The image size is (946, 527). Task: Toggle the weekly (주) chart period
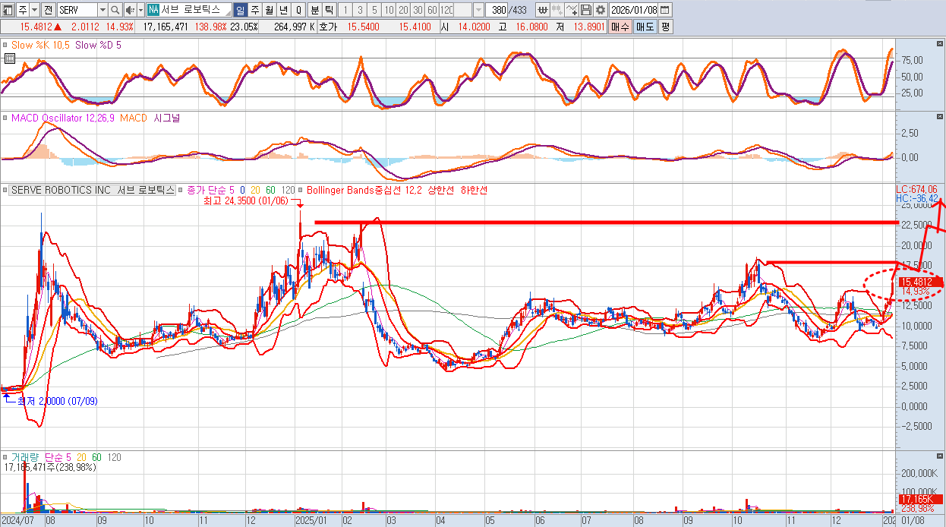coord(254,10)
